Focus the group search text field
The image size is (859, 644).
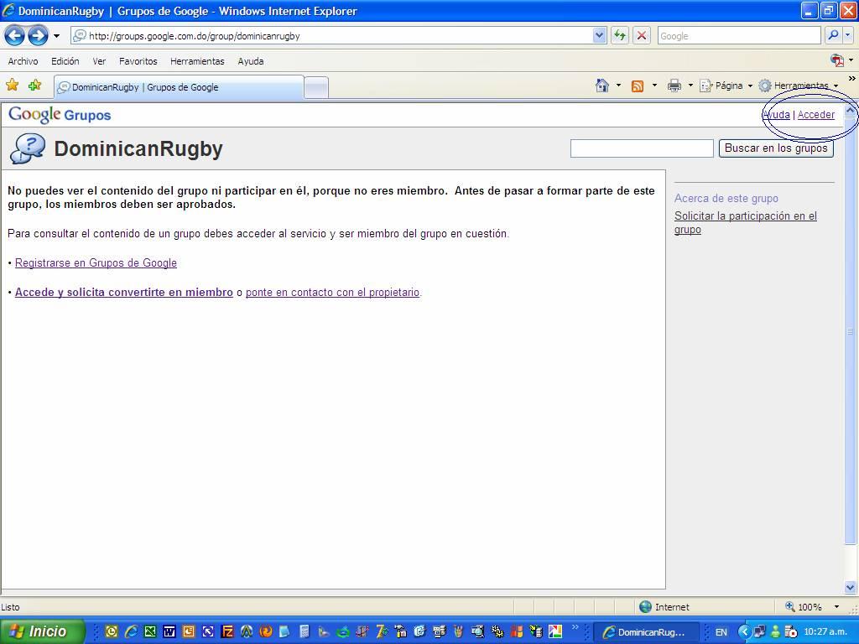point(642,148)
